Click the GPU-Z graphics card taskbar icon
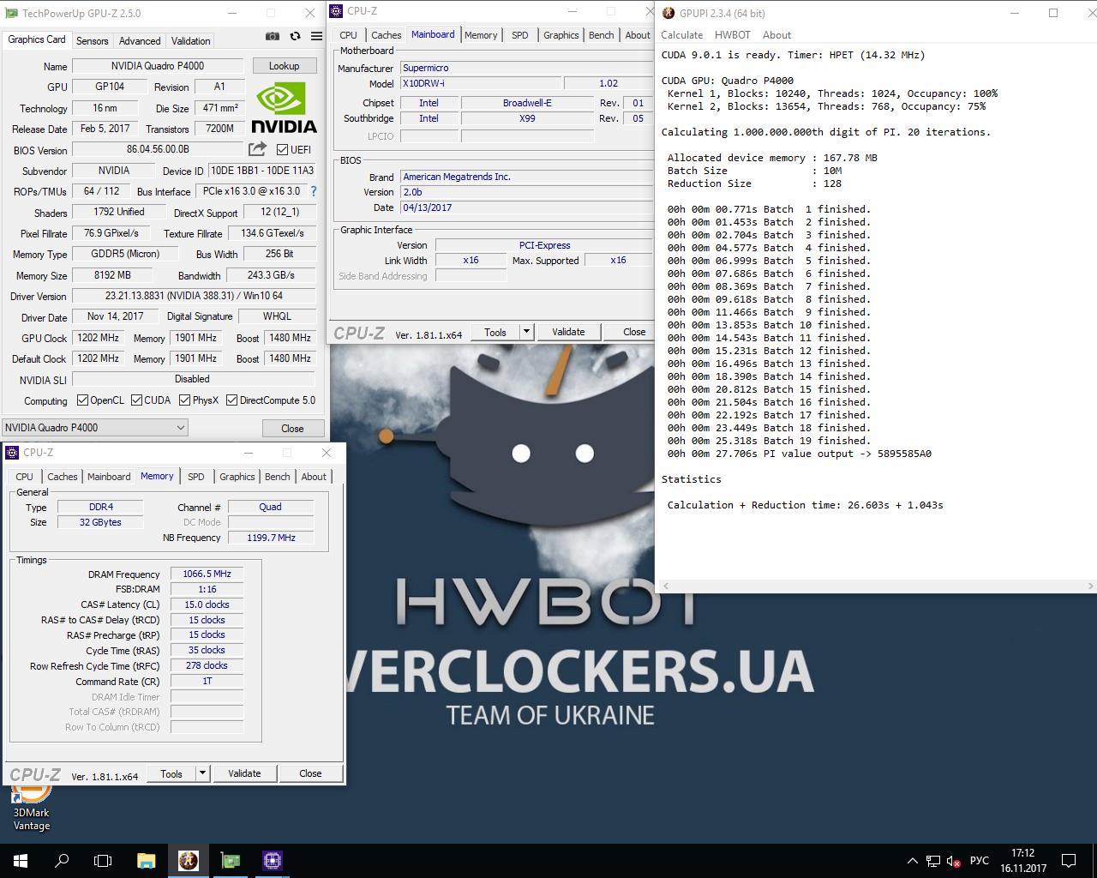 click(231, 860)
